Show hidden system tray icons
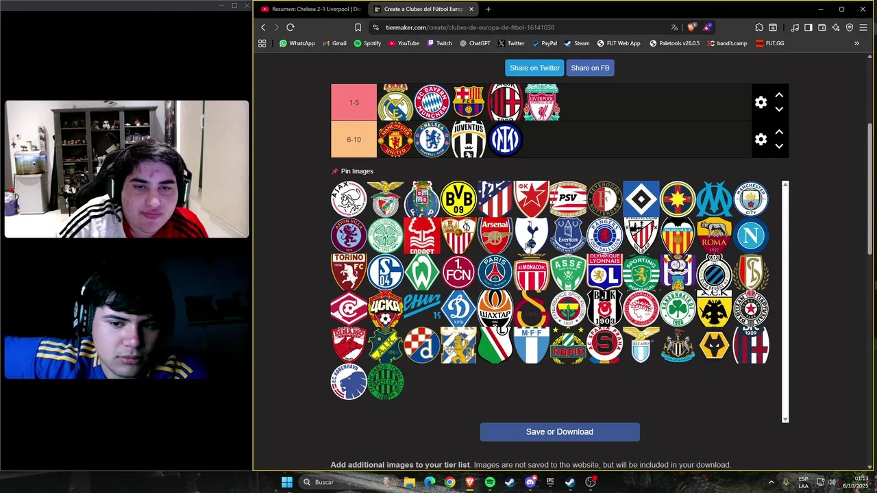This screenshot has width=877, height=493. pos(771,482)
